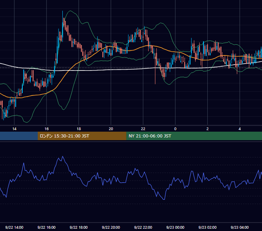262x231 pixels.
Task: Click the time axis label 0
Action: (x=175, y=129)
